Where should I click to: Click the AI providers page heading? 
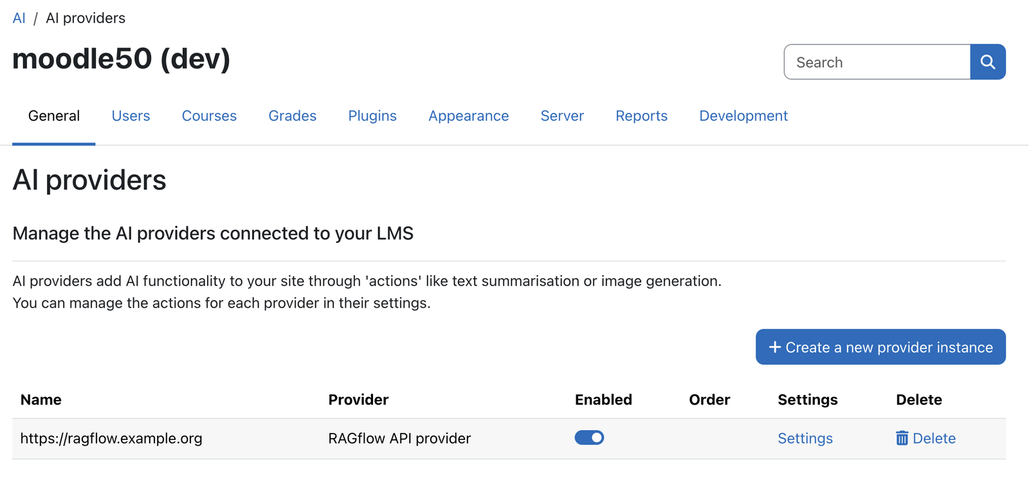click(89, 180)
